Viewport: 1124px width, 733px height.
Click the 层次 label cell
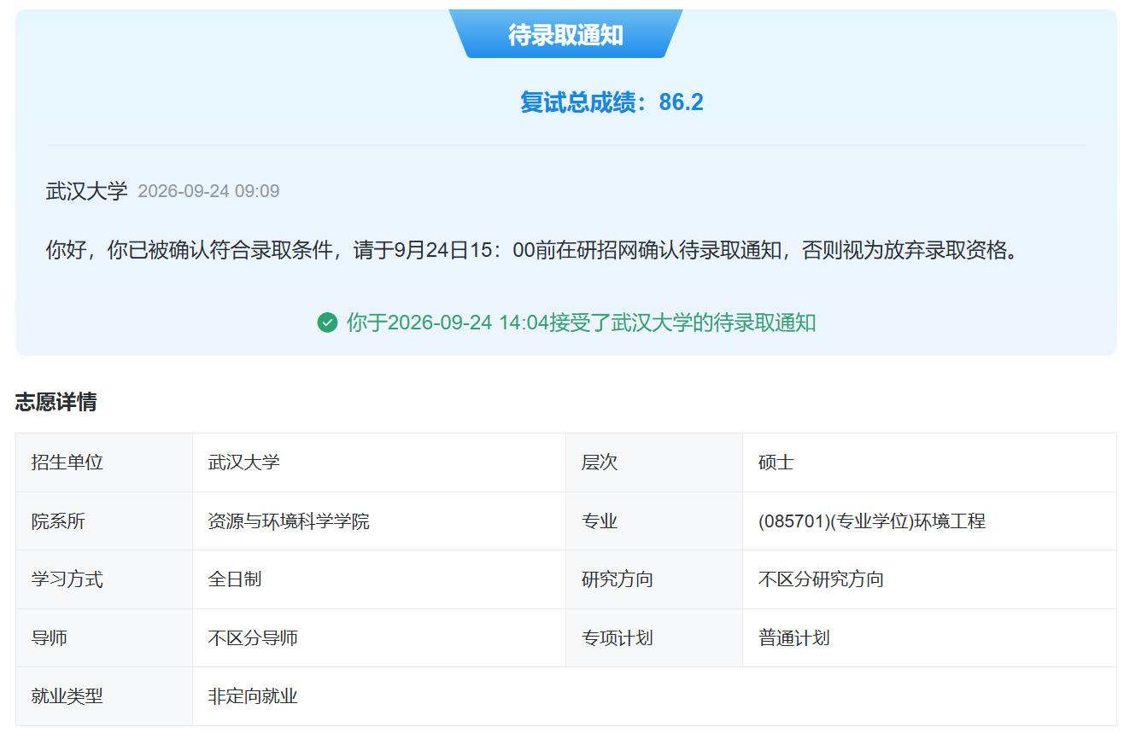(654, 462)
